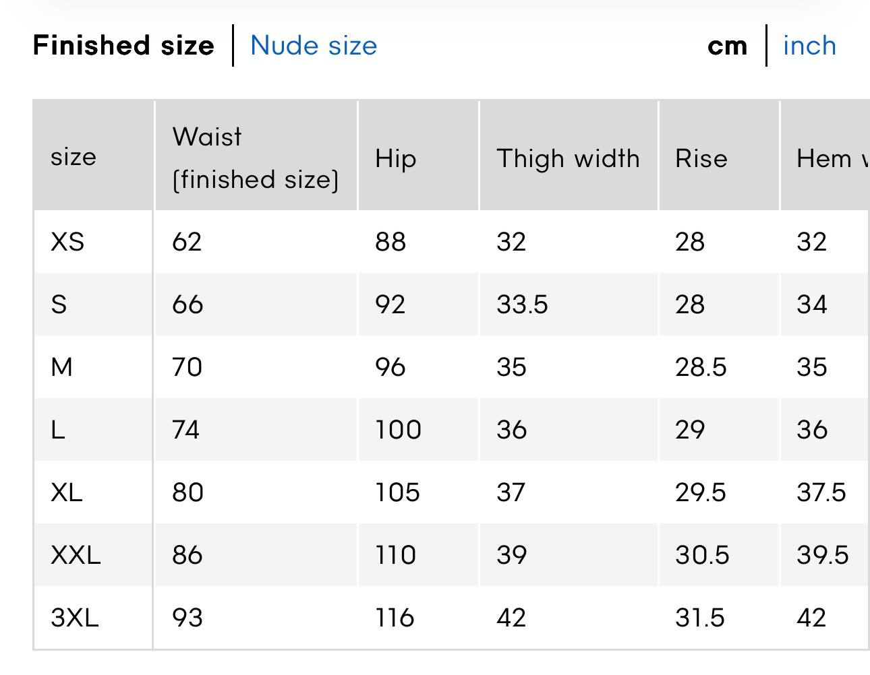This screenshot has width=870, height=675.
Task: Select the 3XL size row label
Action: [75, 617]
